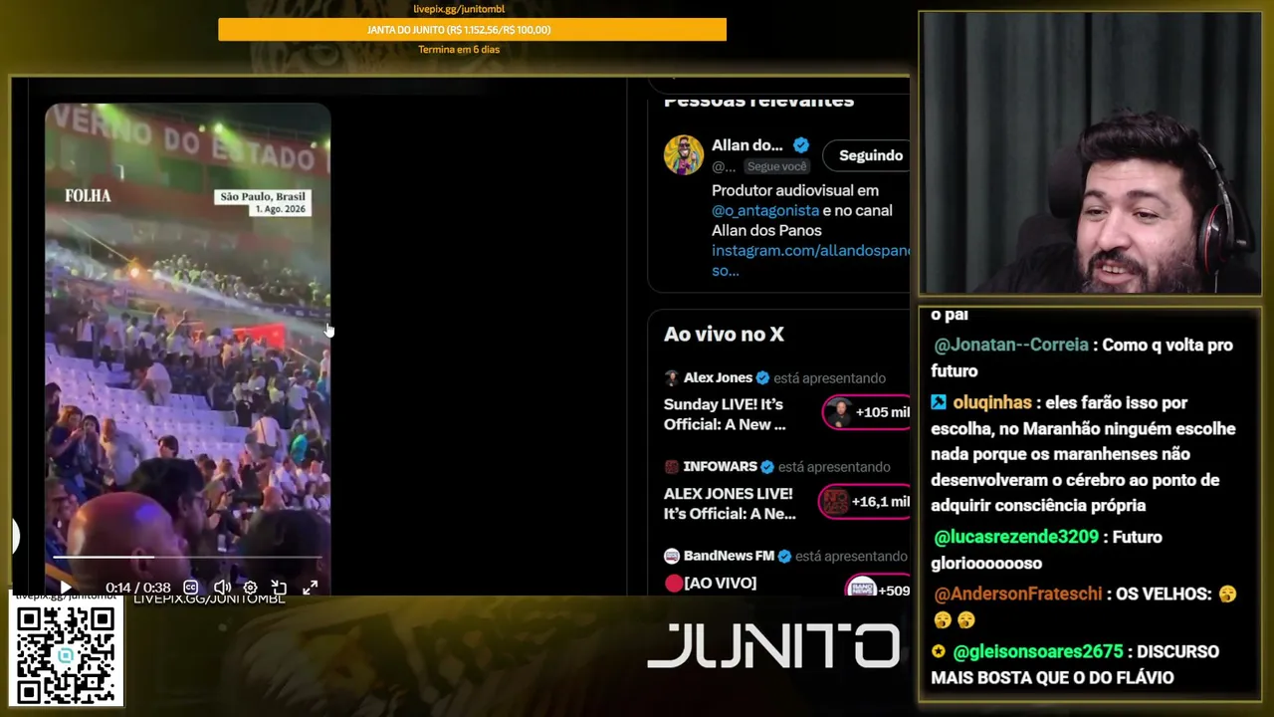Click the "Segue você" label
1274x717 pixels.
(777, 166)
